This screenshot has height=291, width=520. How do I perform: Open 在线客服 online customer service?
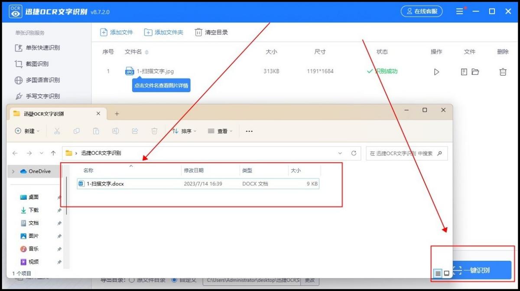tap(422, 11)
